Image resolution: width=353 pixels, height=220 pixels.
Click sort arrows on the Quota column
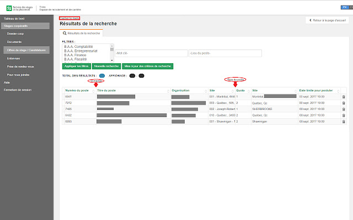click(x=249, y=91)
